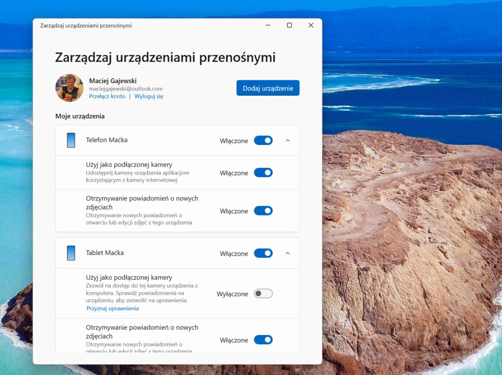Select the Tablet Maćka device name
This screenshot has height=375, width=502.
point(105,253)
